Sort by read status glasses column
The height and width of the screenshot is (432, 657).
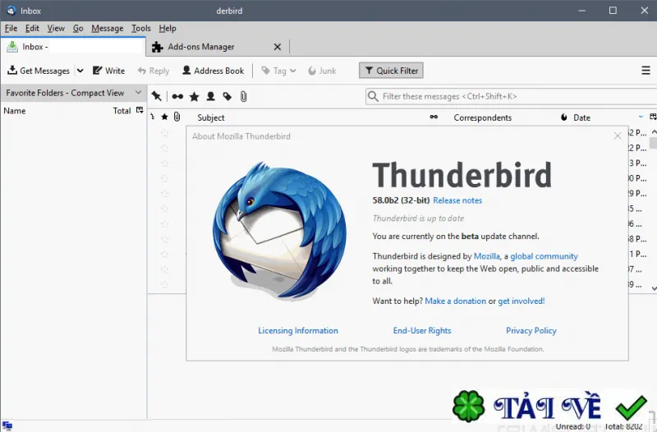[x=434, y=117]
